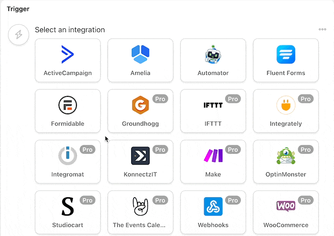Choose the Integromat icon
This screenshot has height=236, width=334.
pos(68,156)
